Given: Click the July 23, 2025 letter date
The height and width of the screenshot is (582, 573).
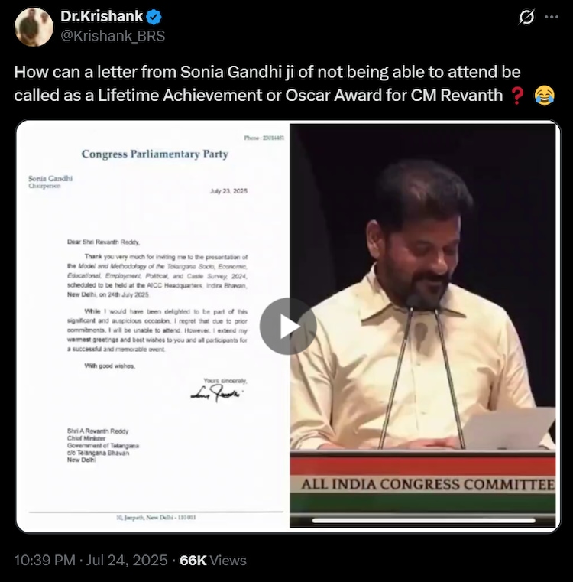Looking at the screenshot, I should coord(228,191).
